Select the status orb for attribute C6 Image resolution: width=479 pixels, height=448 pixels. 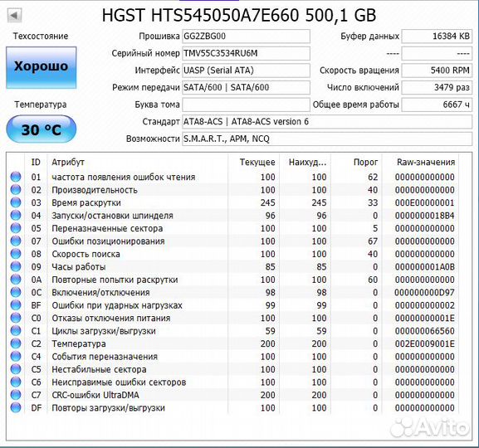pyautogui.click(x=16, y=382)
